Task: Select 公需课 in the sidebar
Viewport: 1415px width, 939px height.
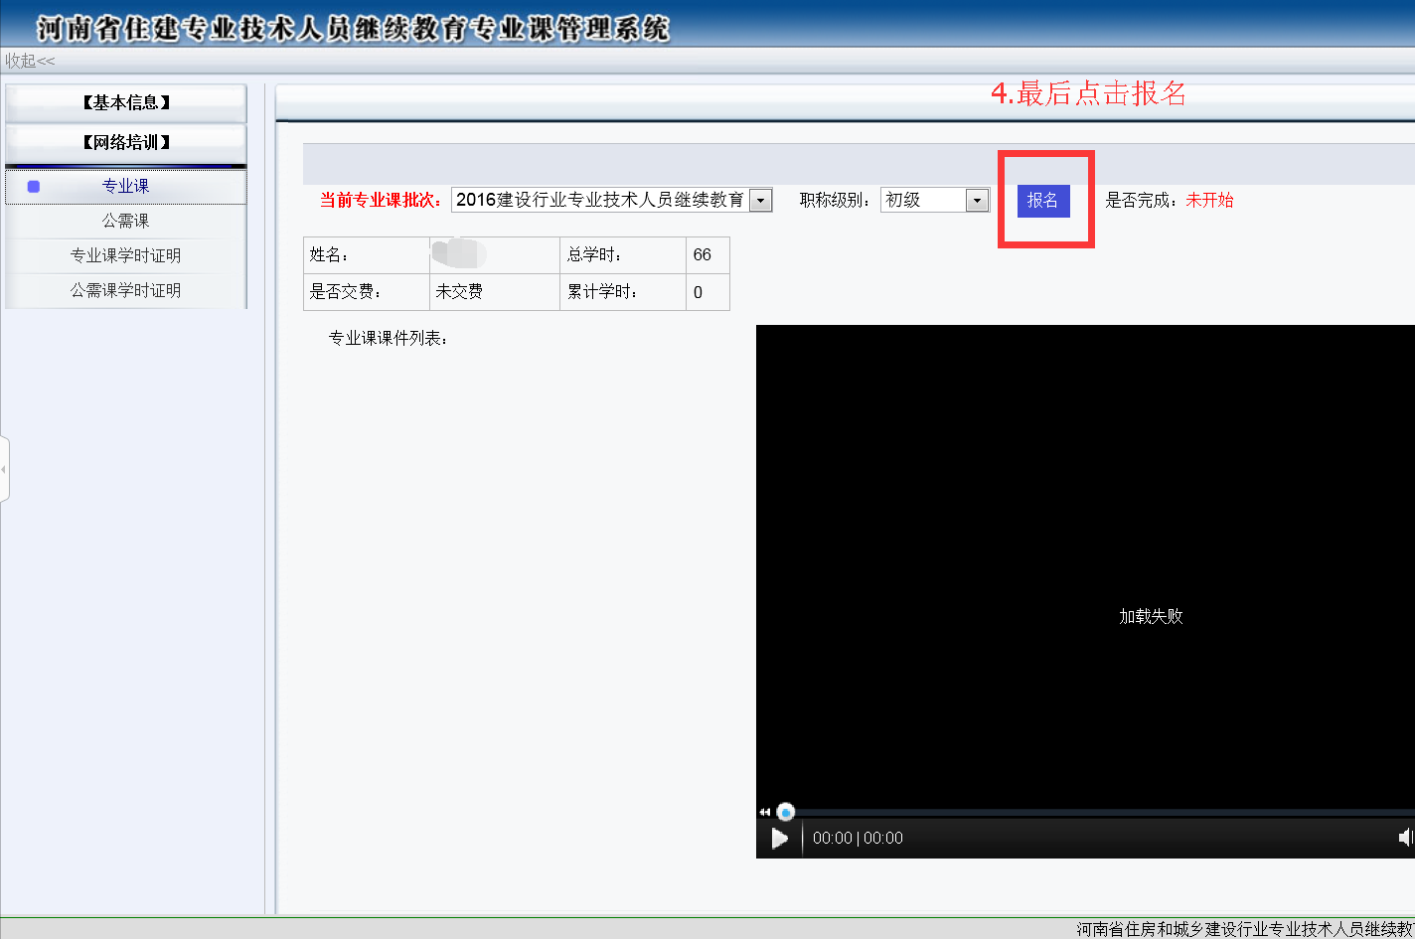Action: tap(126, 221)
